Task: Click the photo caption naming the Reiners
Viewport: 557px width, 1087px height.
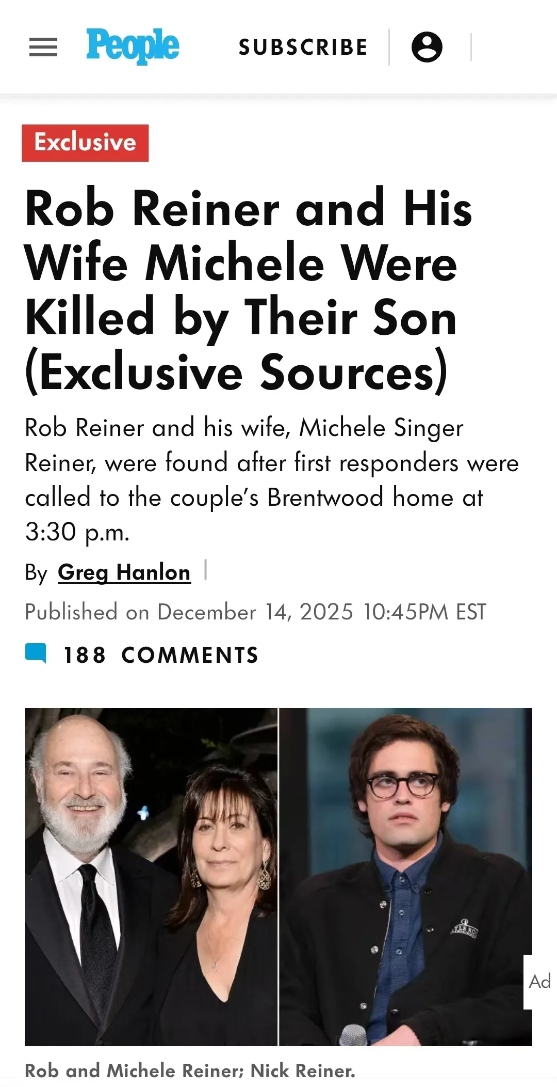Action: click(190, 1070)
